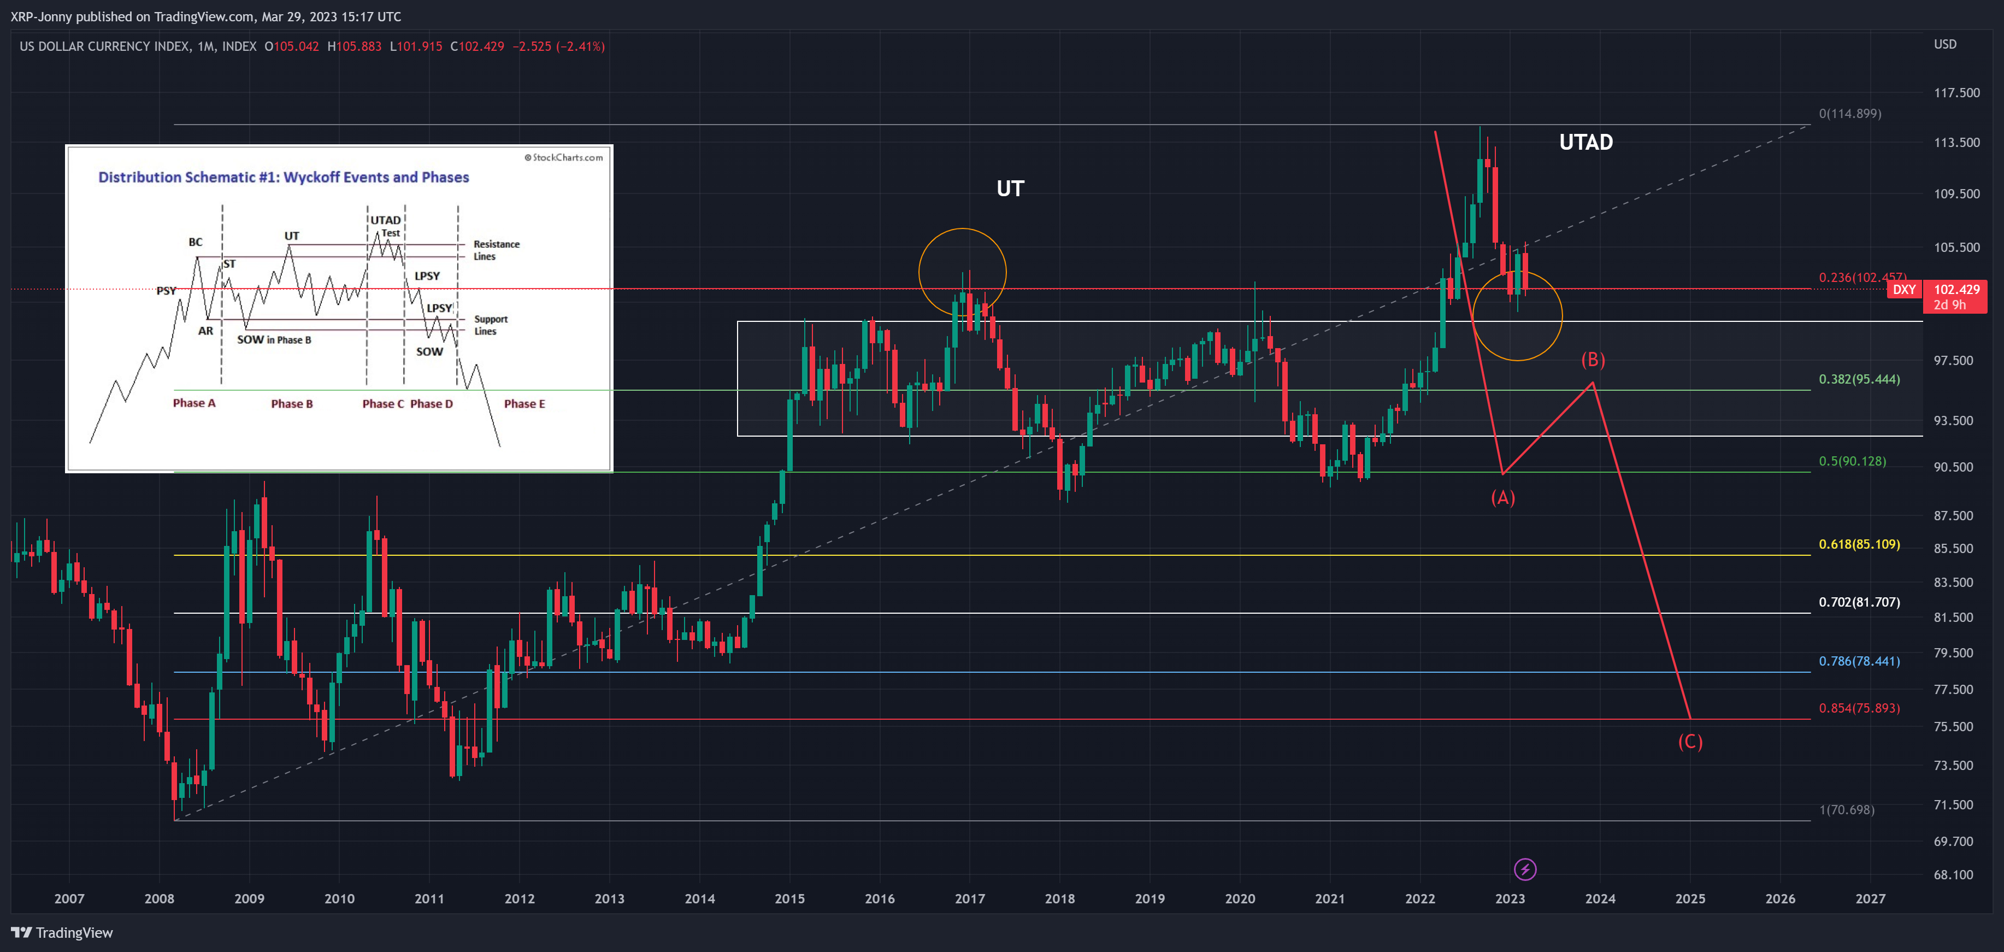2004x952 pixels.
Task: Select the UTAD text annotation
Action: coord(1585,143)
